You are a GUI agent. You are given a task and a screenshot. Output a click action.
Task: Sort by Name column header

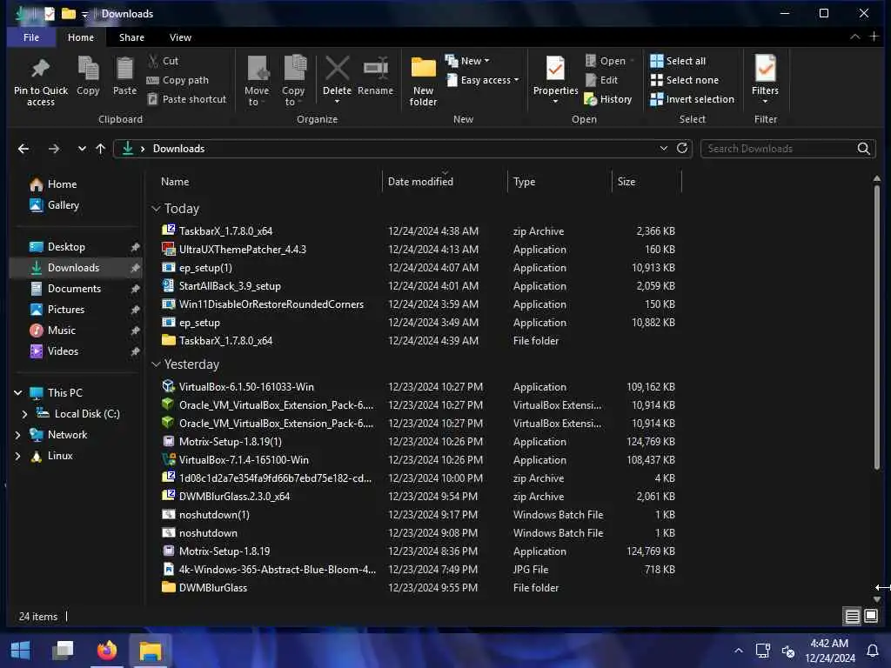[174, 182]
